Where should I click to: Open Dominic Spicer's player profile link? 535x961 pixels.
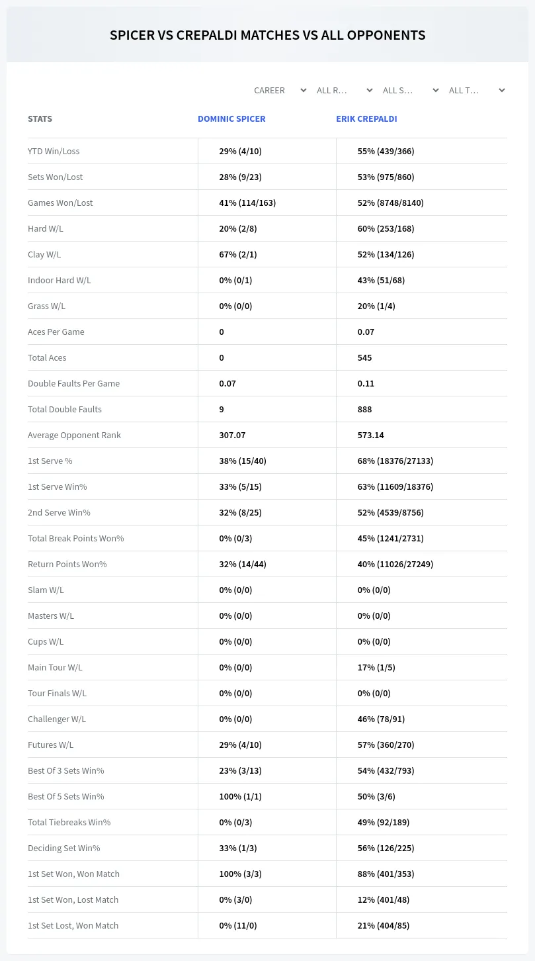(x=231, y=119)
